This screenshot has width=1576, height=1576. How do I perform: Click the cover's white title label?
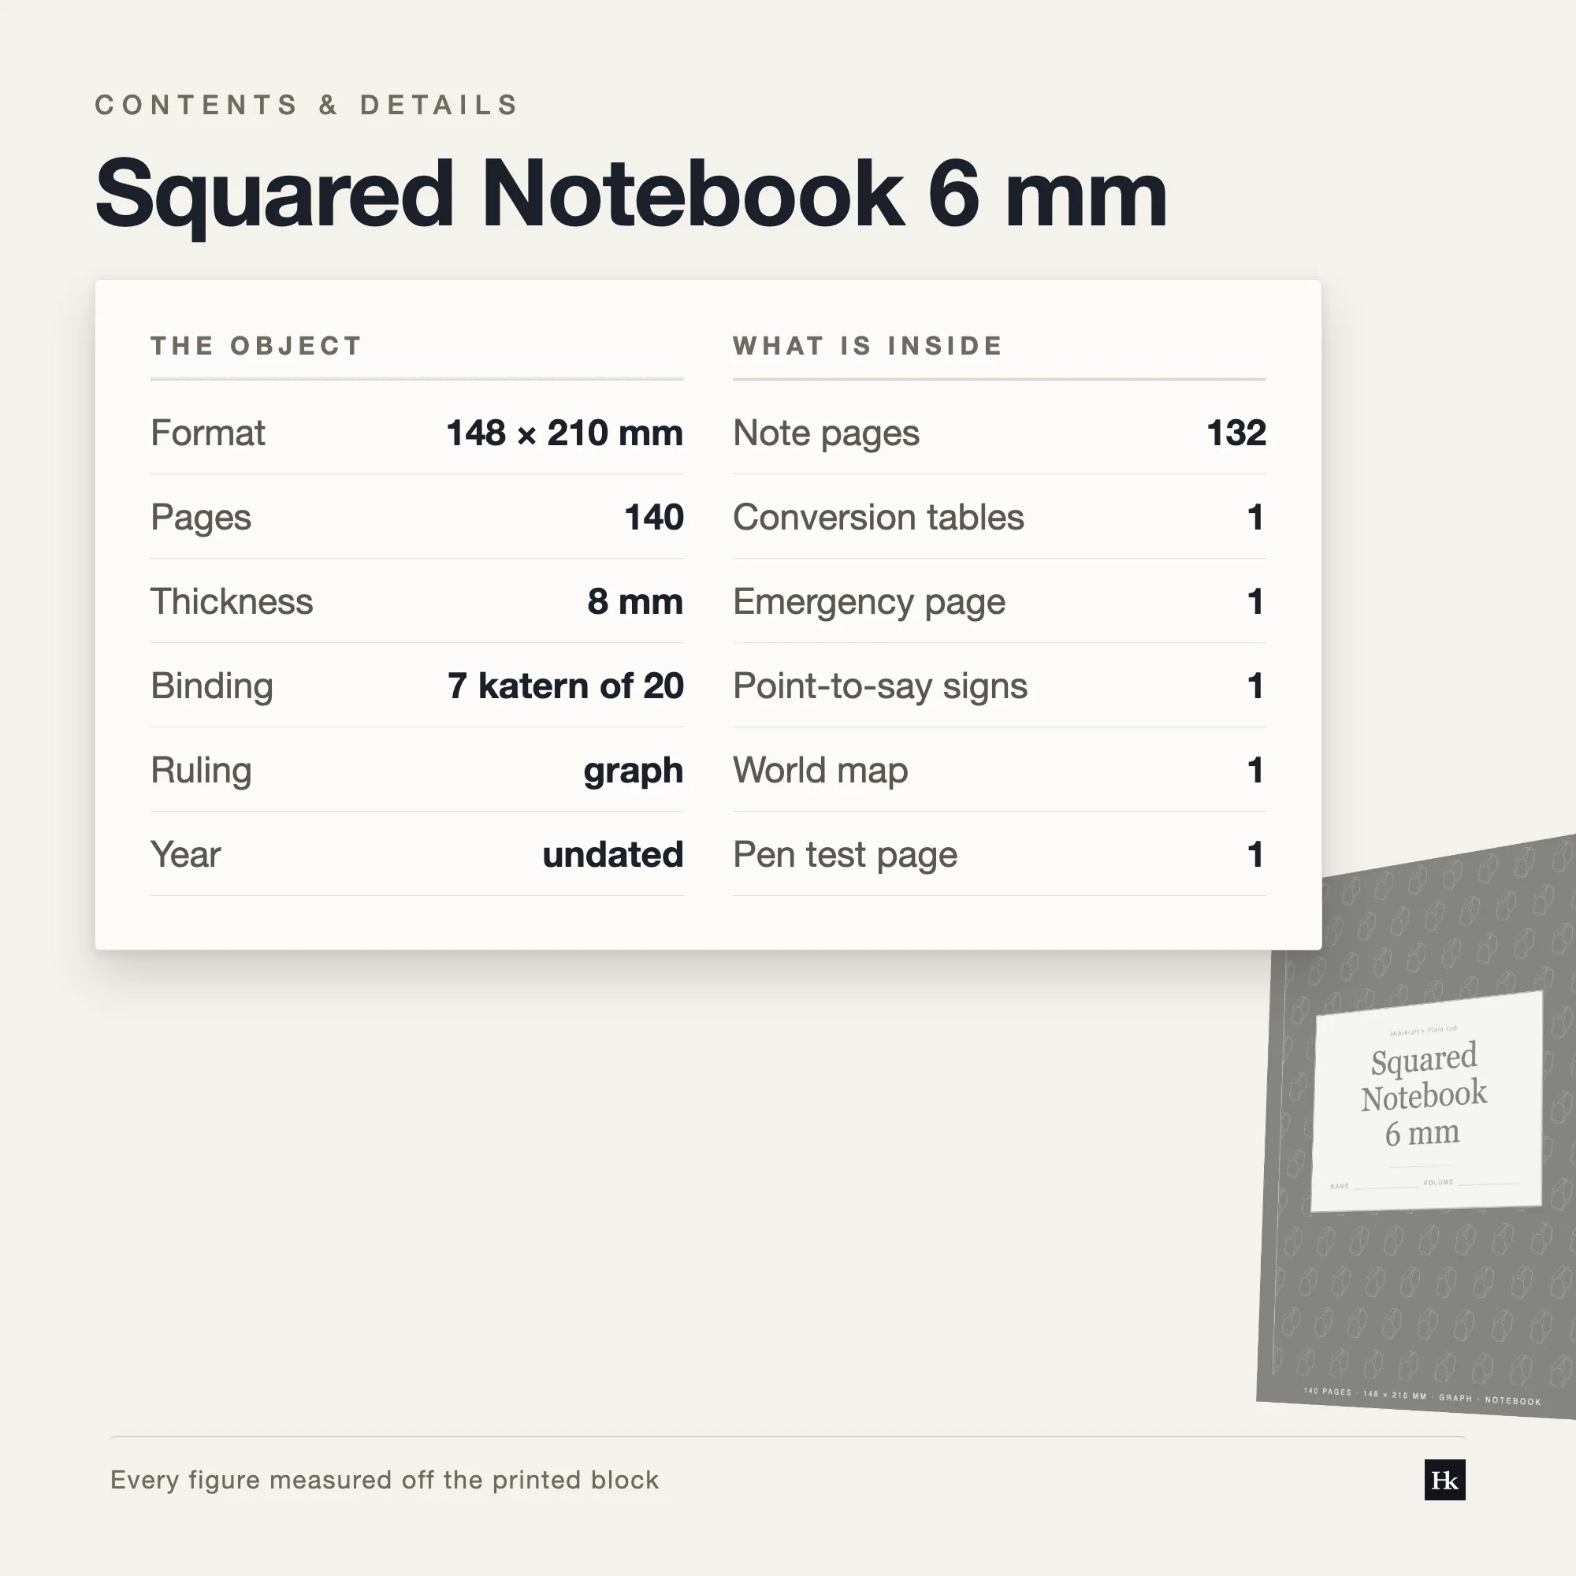(1427, 1100)
